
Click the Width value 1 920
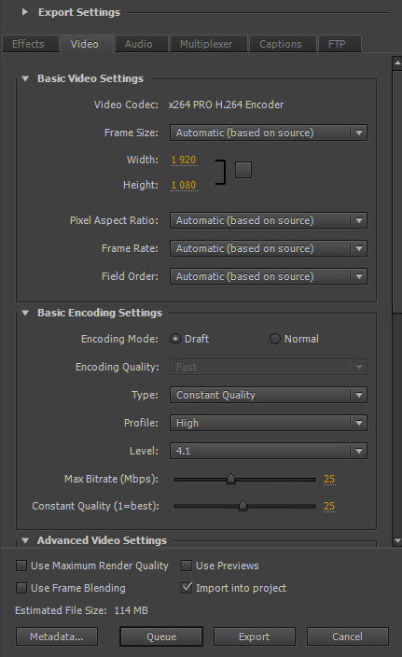(x=184, y=161)
